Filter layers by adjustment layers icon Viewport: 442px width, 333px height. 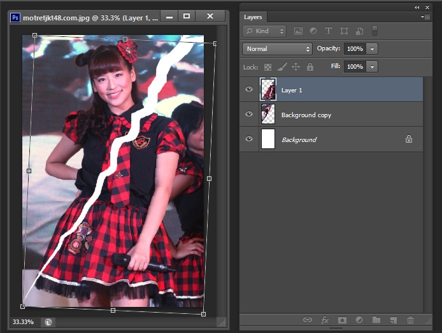(313, 31)
